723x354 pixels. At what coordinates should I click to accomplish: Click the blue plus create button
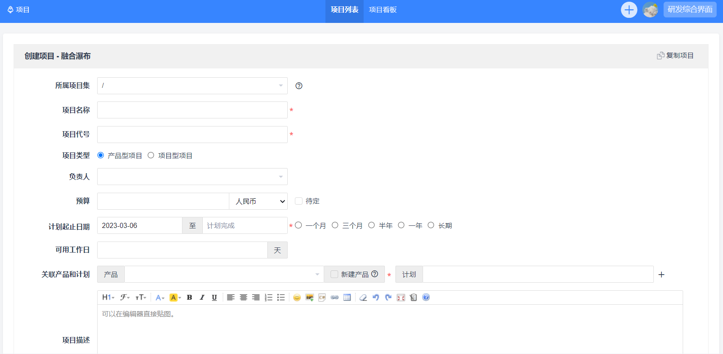pyautogui.click(x=629, y=10)
